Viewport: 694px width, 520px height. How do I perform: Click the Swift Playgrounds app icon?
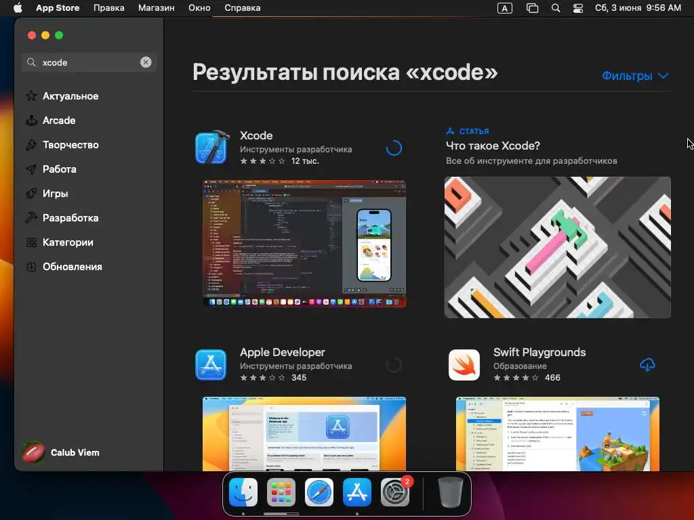(464, 365)
